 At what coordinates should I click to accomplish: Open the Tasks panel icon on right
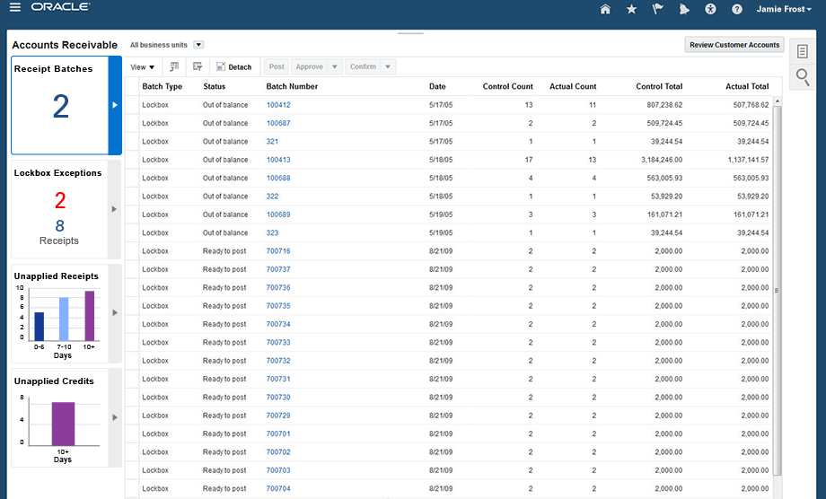pyautogui.click(x=803, y=51)
